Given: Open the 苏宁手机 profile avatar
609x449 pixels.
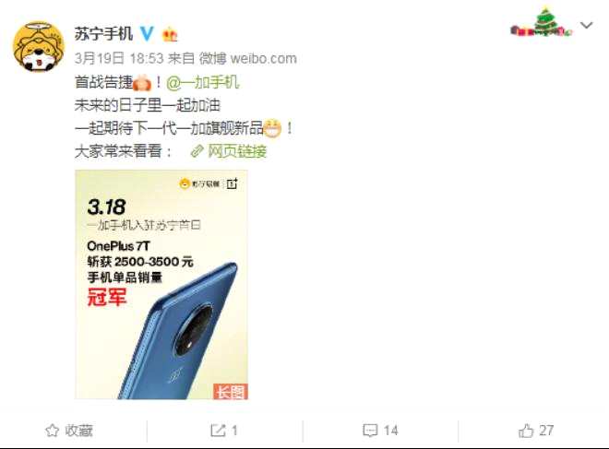Looking at the screenshot, I should (38, 46).
